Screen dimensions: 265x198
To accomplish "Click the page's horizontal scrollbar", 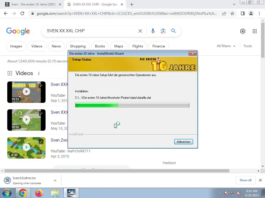I will click(x=117, y=171).
